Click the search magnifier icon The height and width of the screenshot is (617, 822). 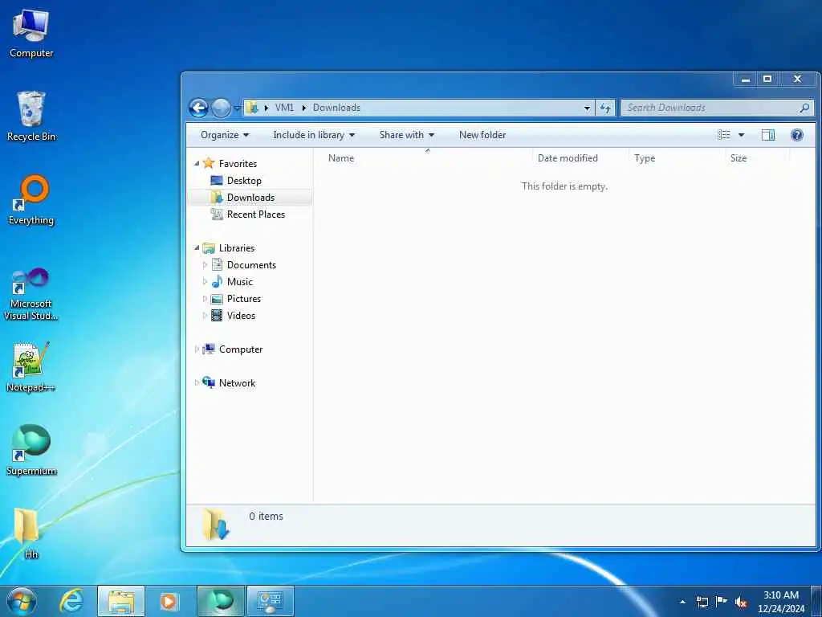coord(804,108)
